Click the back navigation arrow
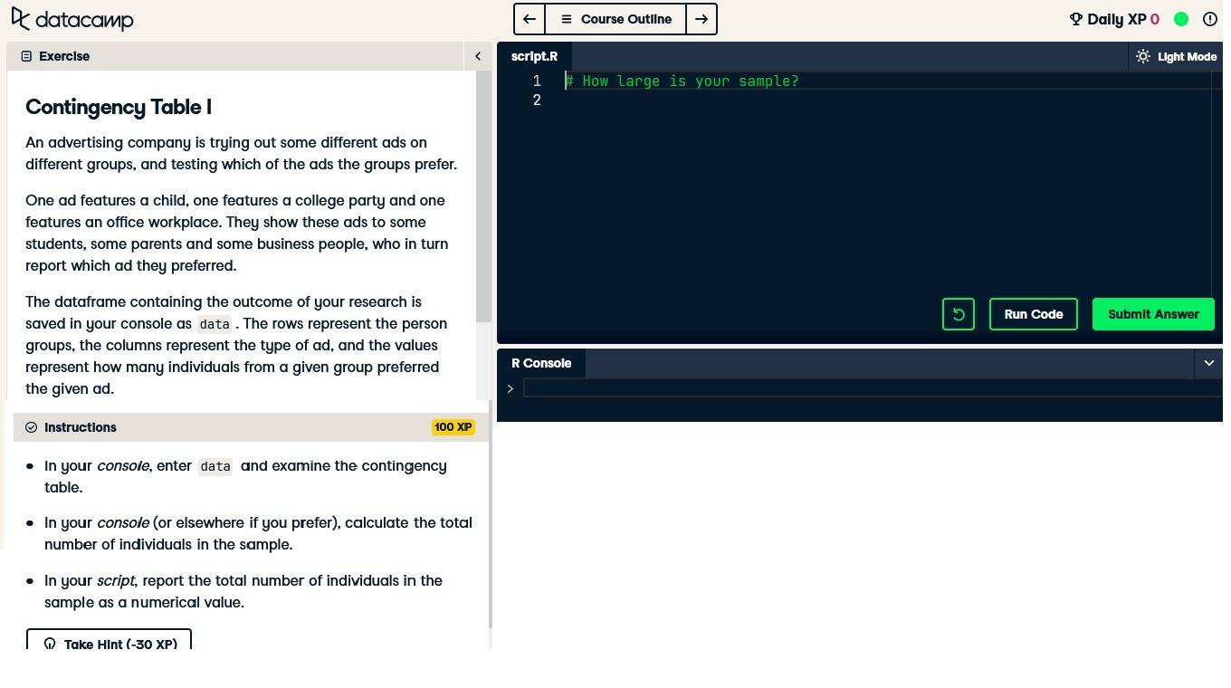The height and width of the screenshot is (688, 1231). (x=529, y=19)
